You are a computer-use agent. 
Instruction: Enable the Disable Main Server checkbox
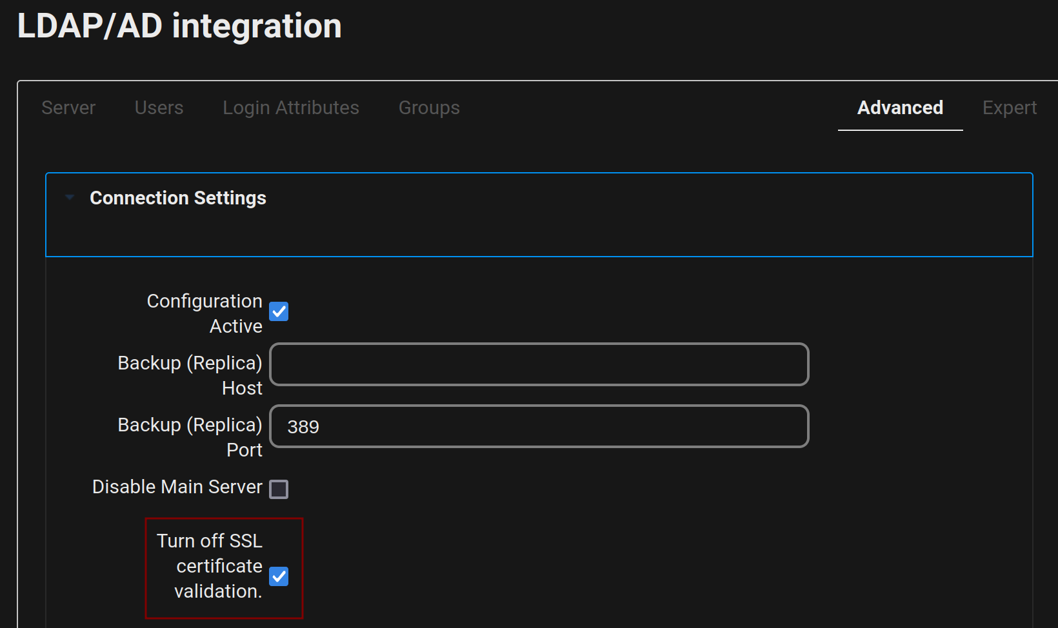[279, 489]
